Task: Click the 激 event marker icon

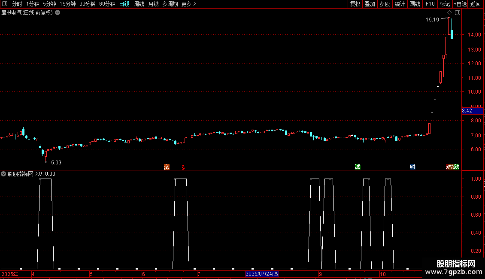Action: tap(167, 167)
